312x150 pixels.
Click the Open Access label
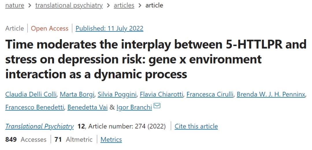pyautogui.click(x=50, y=29)
